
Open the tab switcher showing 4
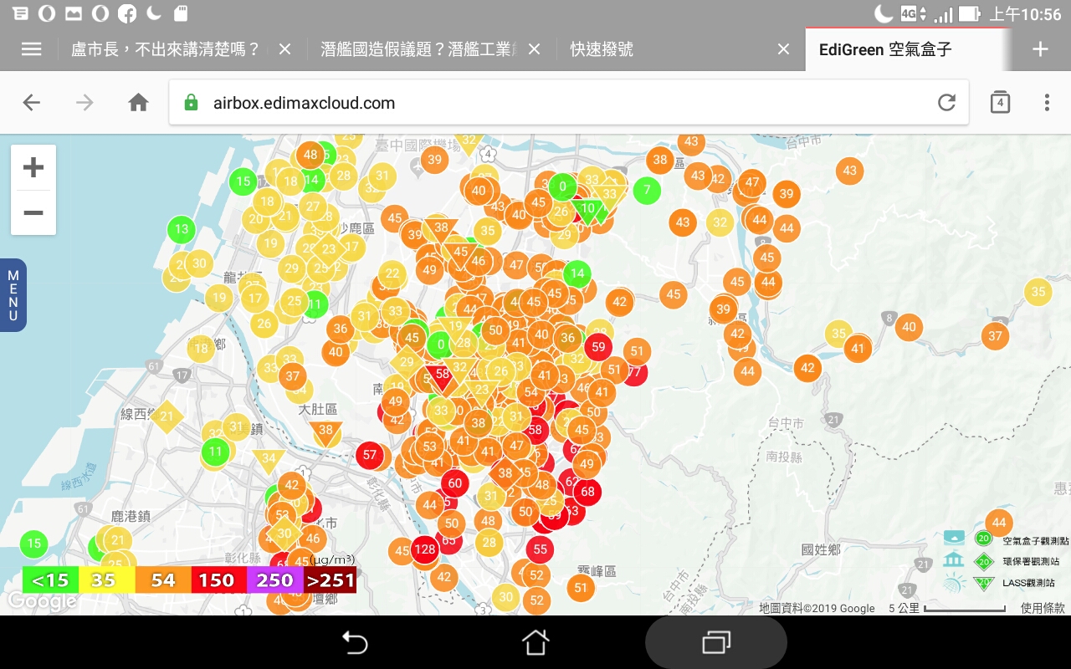(1000, 102)
